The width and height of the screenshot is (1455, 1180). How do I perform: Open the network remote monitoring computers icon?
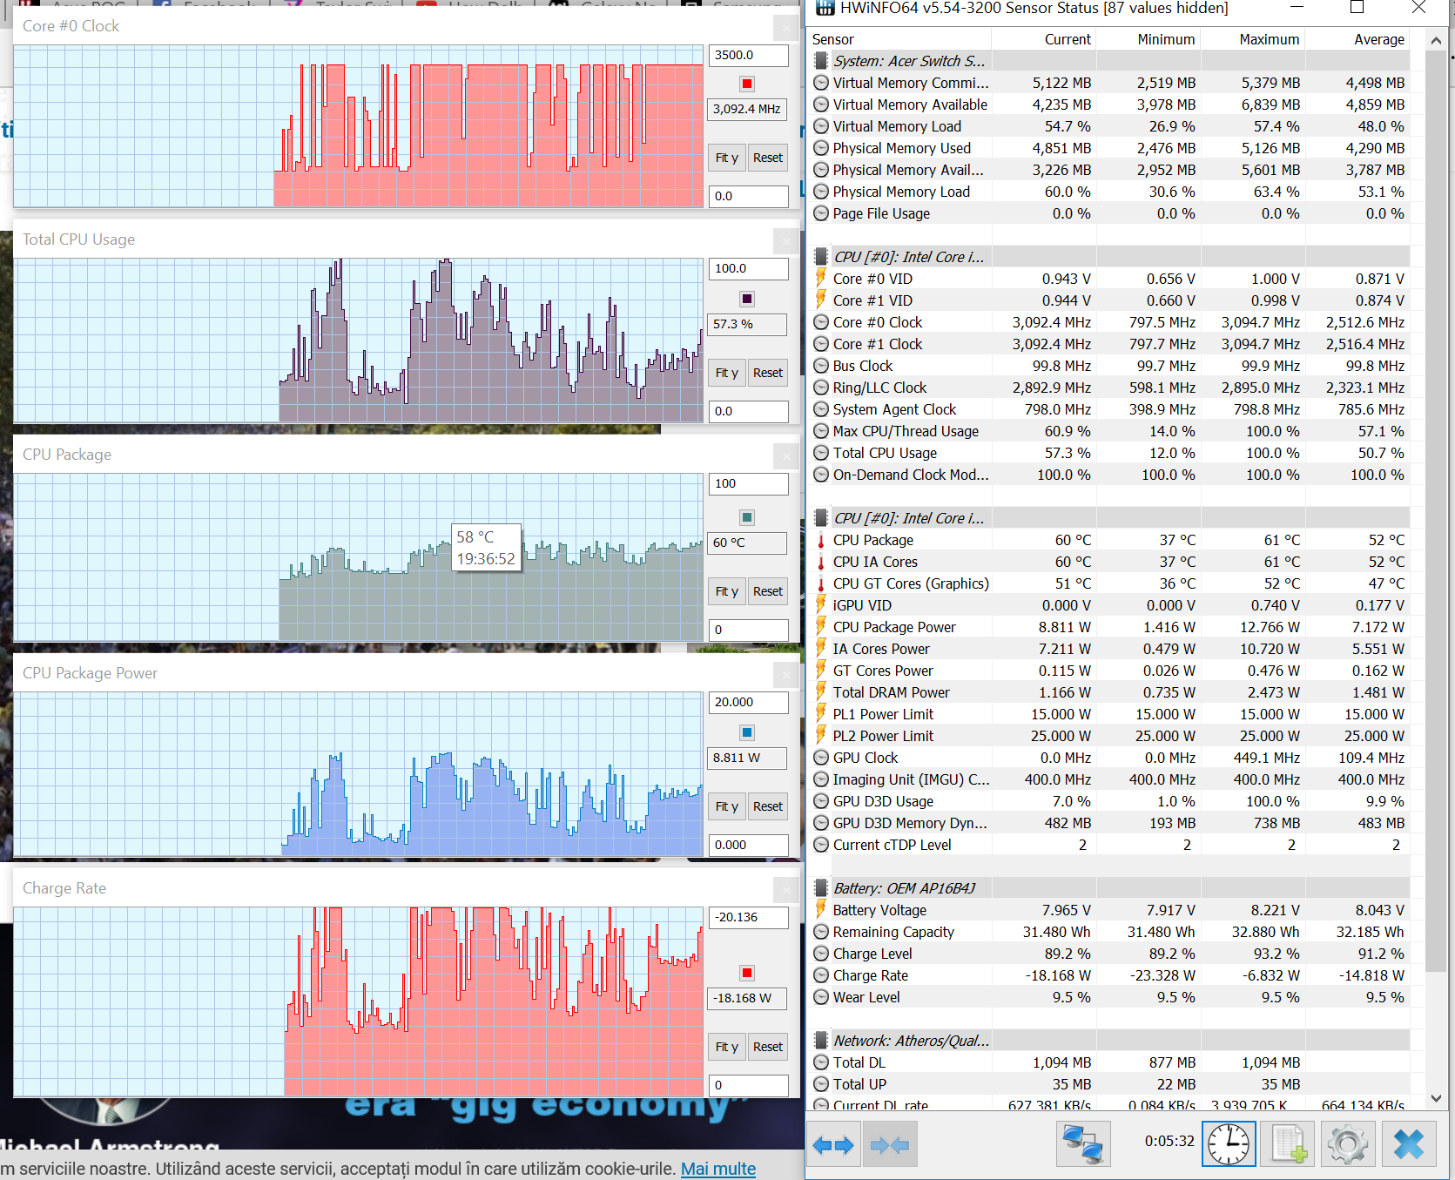(x=1083, y=1144)
